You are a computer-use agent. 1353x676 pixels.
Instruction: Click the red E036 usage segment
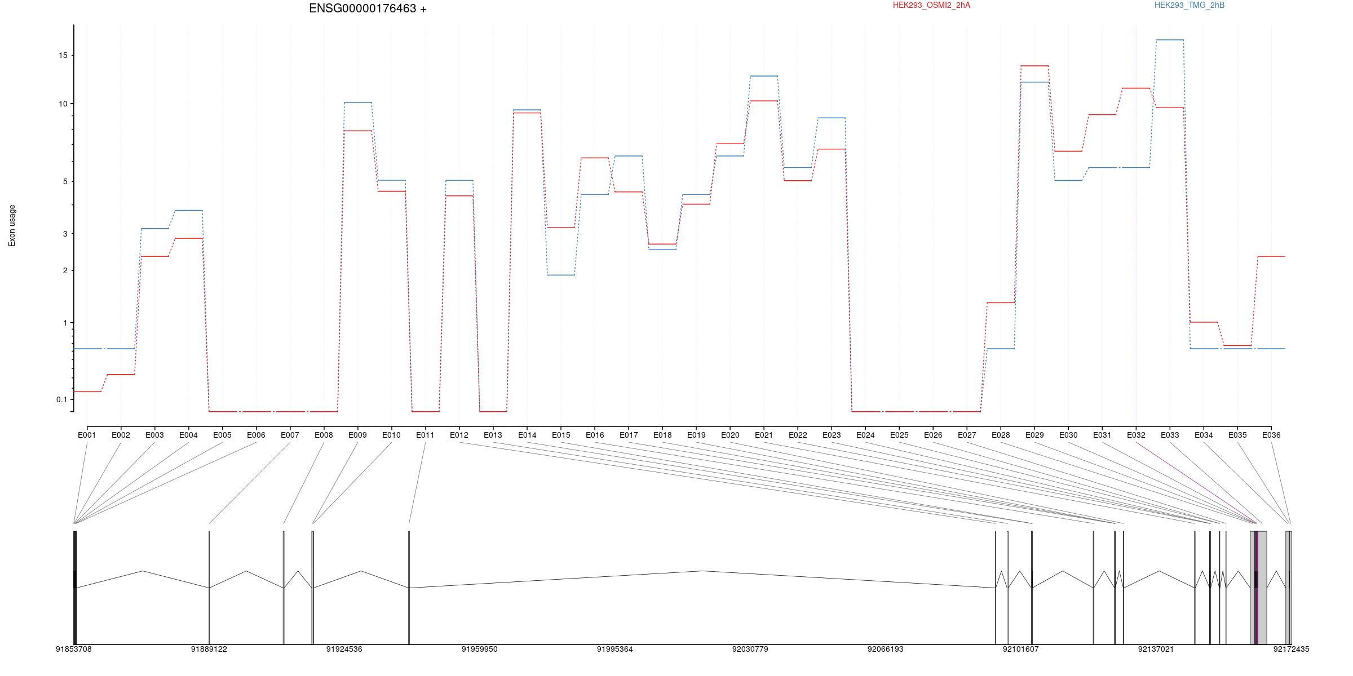click(1271, 256)
